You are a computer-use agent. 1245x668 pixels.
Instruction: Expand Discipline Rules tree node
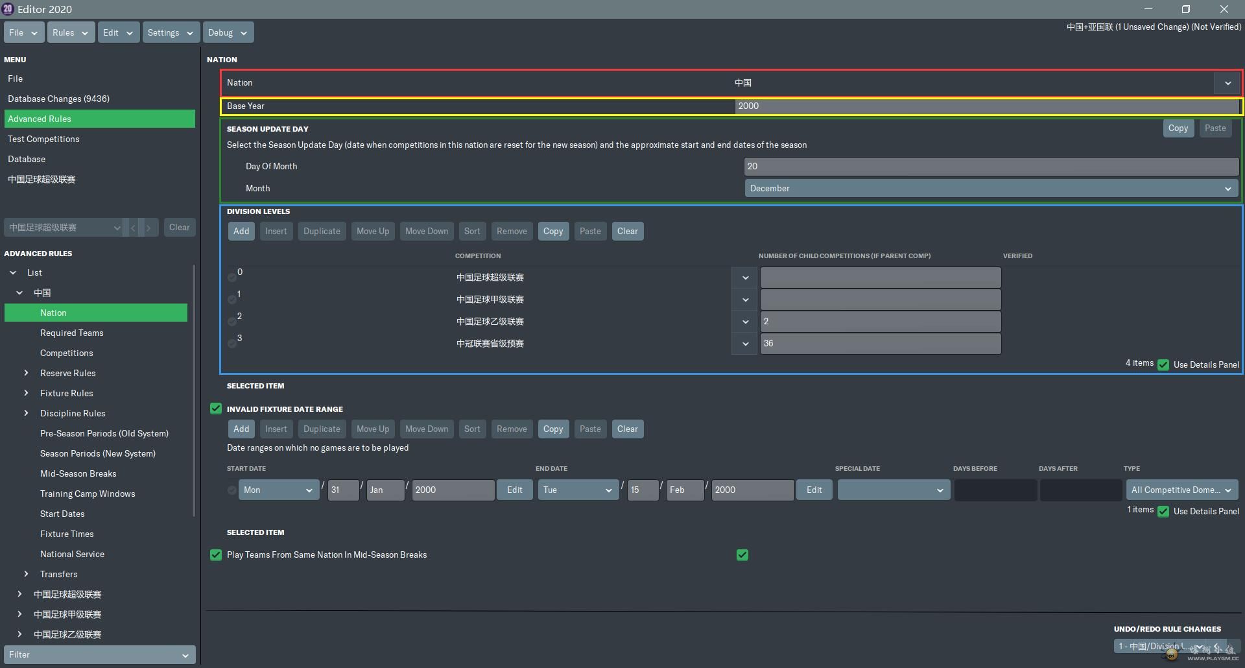(26, 414)
